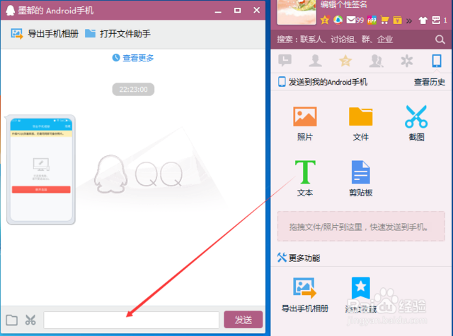This screenshot has height=336, width=453.
Task: Click the Export phone album icon in the chat toolbar
Action: pyautogui.click(x=17, y=34)
